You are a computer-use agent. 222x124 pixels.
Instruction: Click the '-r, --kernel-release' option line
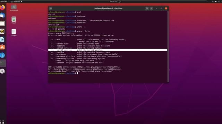coord(76,48)
